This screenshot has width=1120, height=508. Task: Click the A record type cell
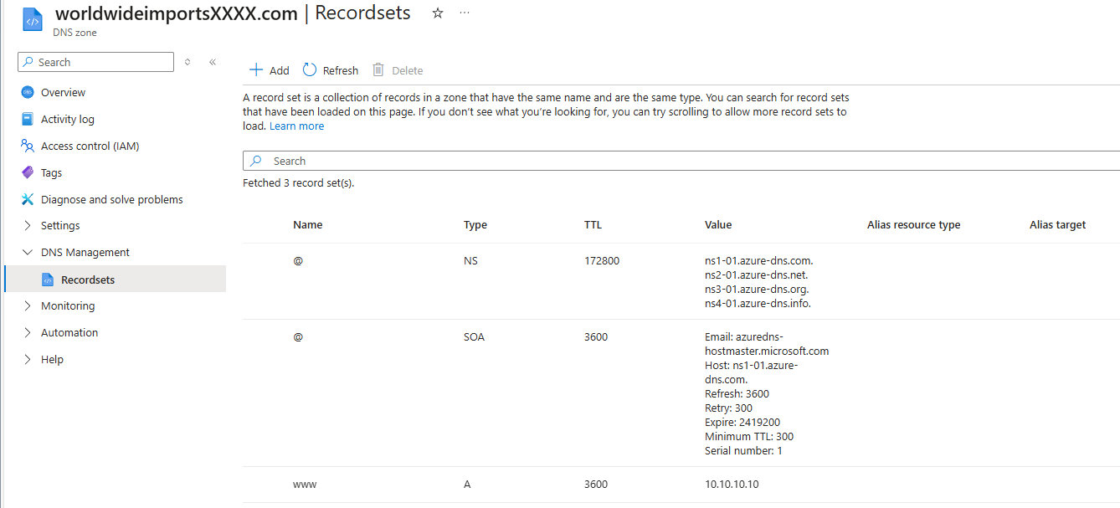point(467,485)
